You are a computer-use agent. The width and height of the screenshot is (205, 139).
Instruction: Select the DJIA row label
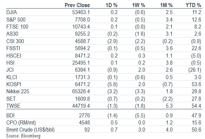click(12, 12)
